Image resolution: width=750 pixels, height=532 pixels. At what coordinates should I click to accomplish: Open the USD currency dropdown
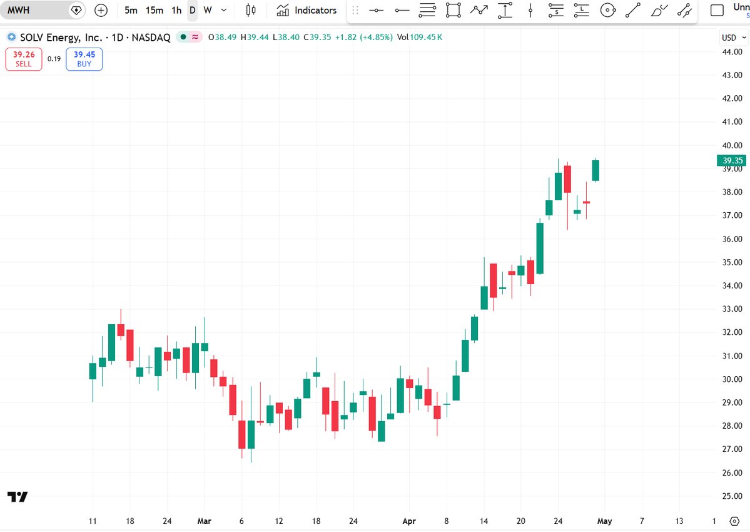coord(733,38)
